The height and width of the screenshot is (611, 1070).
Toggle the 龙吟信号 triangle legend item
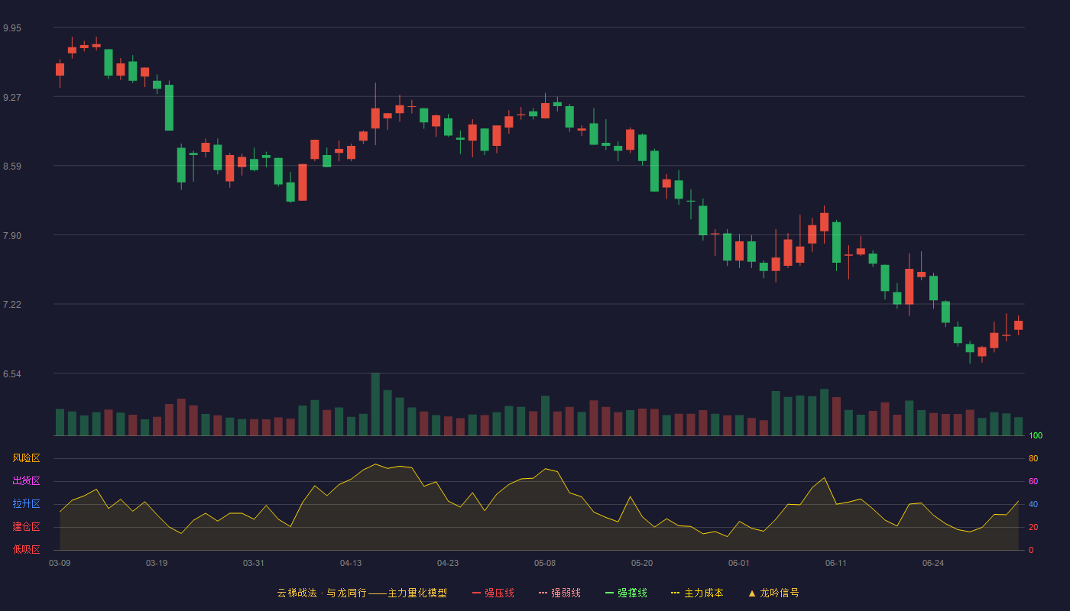point(773,593)
